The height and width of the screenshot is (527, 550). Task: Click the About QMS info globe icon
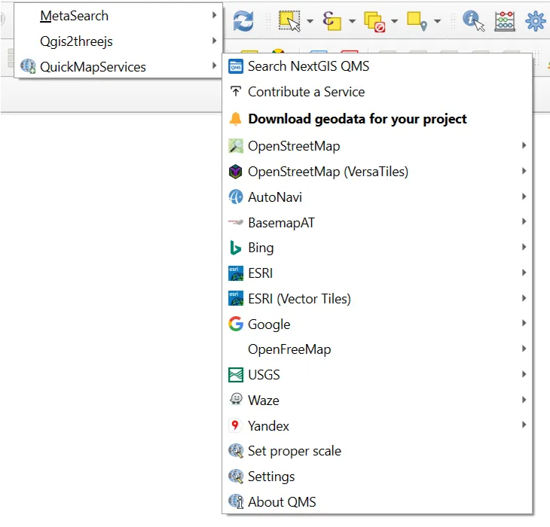[x=236, y=501]
